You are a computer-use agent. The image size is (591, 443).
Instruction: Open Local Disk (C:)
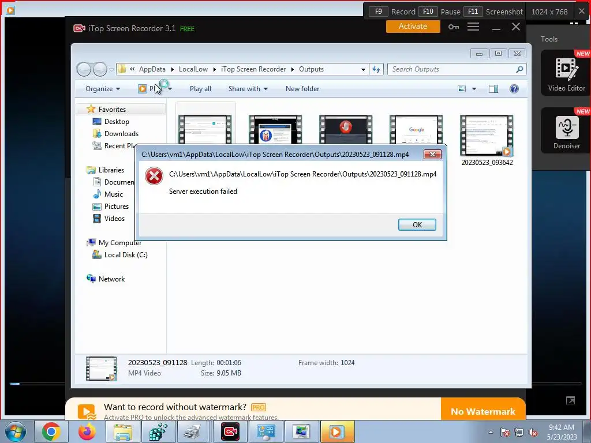125,255
